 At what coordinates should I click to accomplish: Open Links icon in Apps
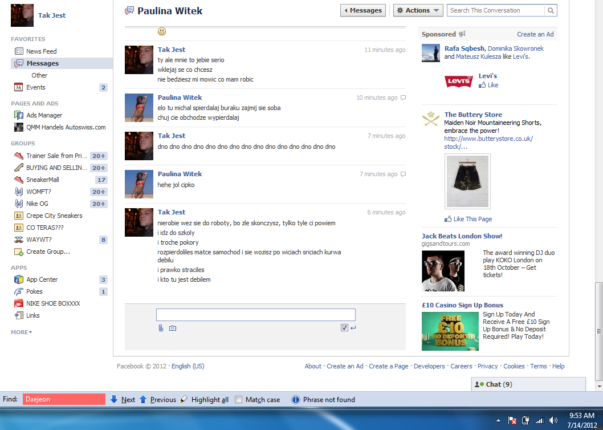[19, 315]
